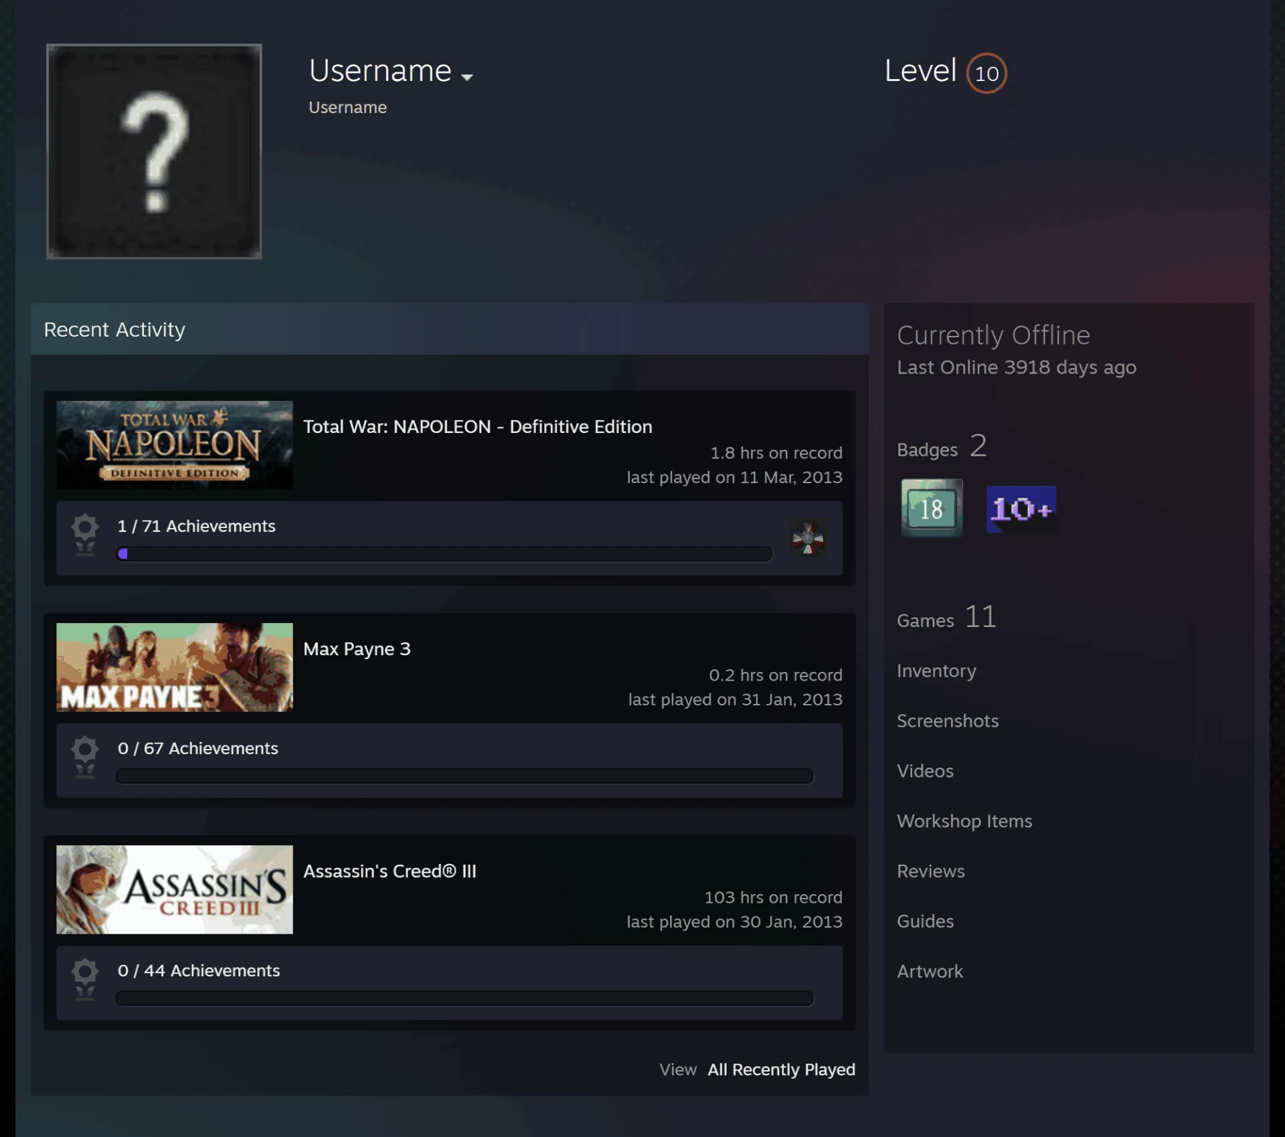Open the Games 11 link
This screenshot has height=1137, width=1285.
click(x=946, y=618)
